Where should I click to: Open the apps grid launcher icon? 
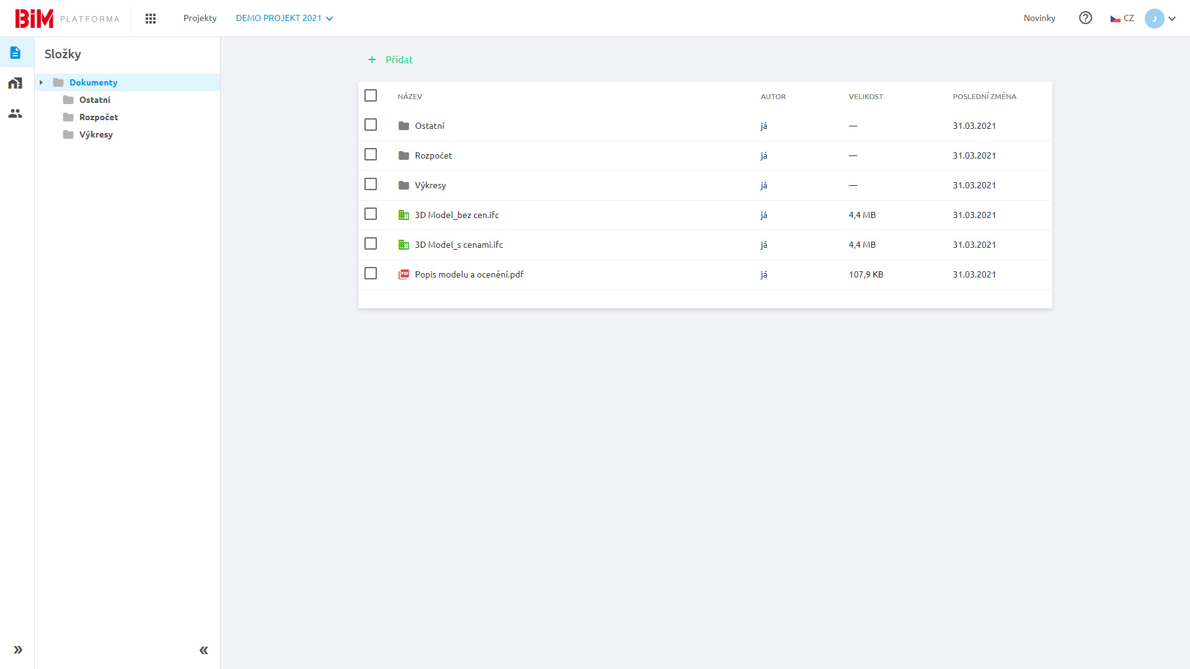pos(151,19)
